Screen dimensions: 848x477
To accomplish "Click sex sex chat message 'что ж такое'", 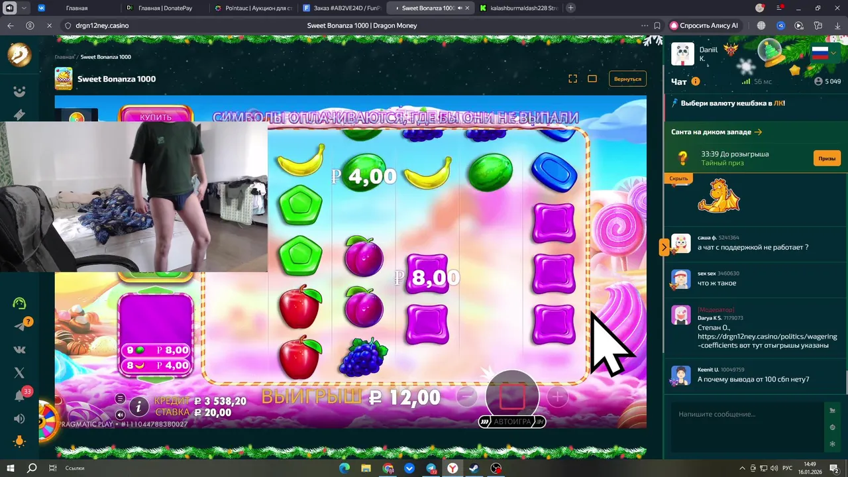I will pyautogui.click(x=717, y=283).
